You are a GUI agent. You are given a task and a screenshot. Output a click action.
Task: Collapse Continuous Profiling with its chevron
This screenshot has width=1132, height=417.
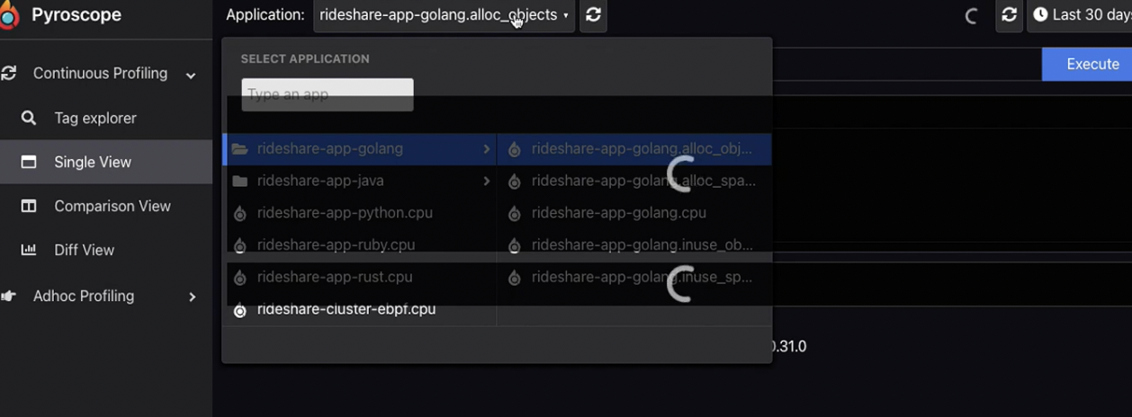tap(191, 75)
